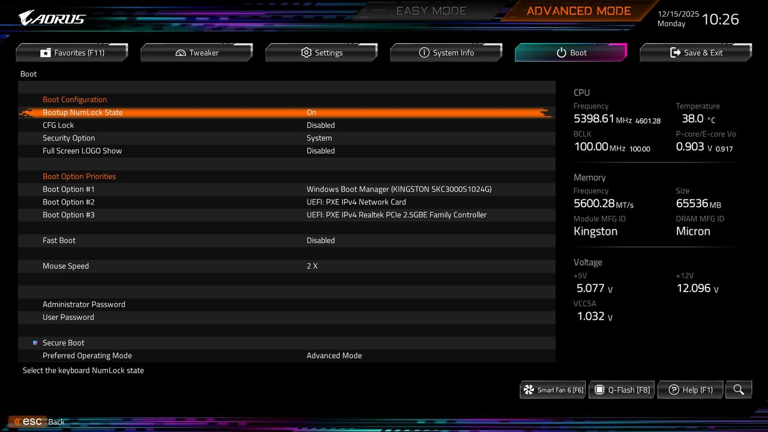Open Favorites with the star icon
This screenshot has width=768, height=432.
point(45,52)
